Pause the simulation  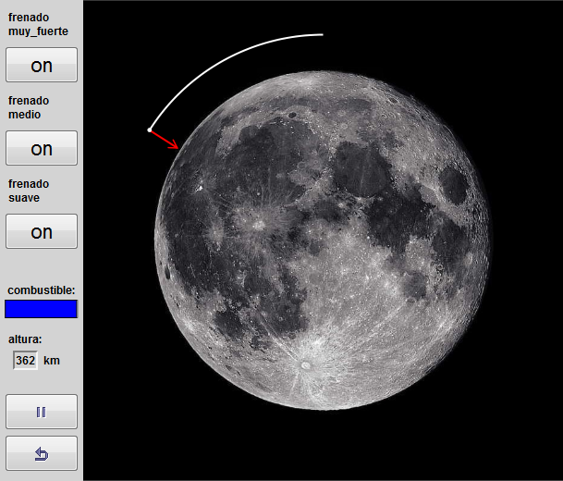pyautogui.click(x=42, y=412)
